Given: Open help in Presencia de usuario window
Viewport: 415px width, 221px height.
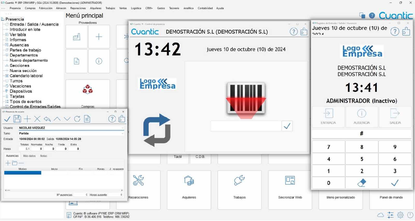Looking at the screenshot, I should pyautogui.click(x=112, y=119).
